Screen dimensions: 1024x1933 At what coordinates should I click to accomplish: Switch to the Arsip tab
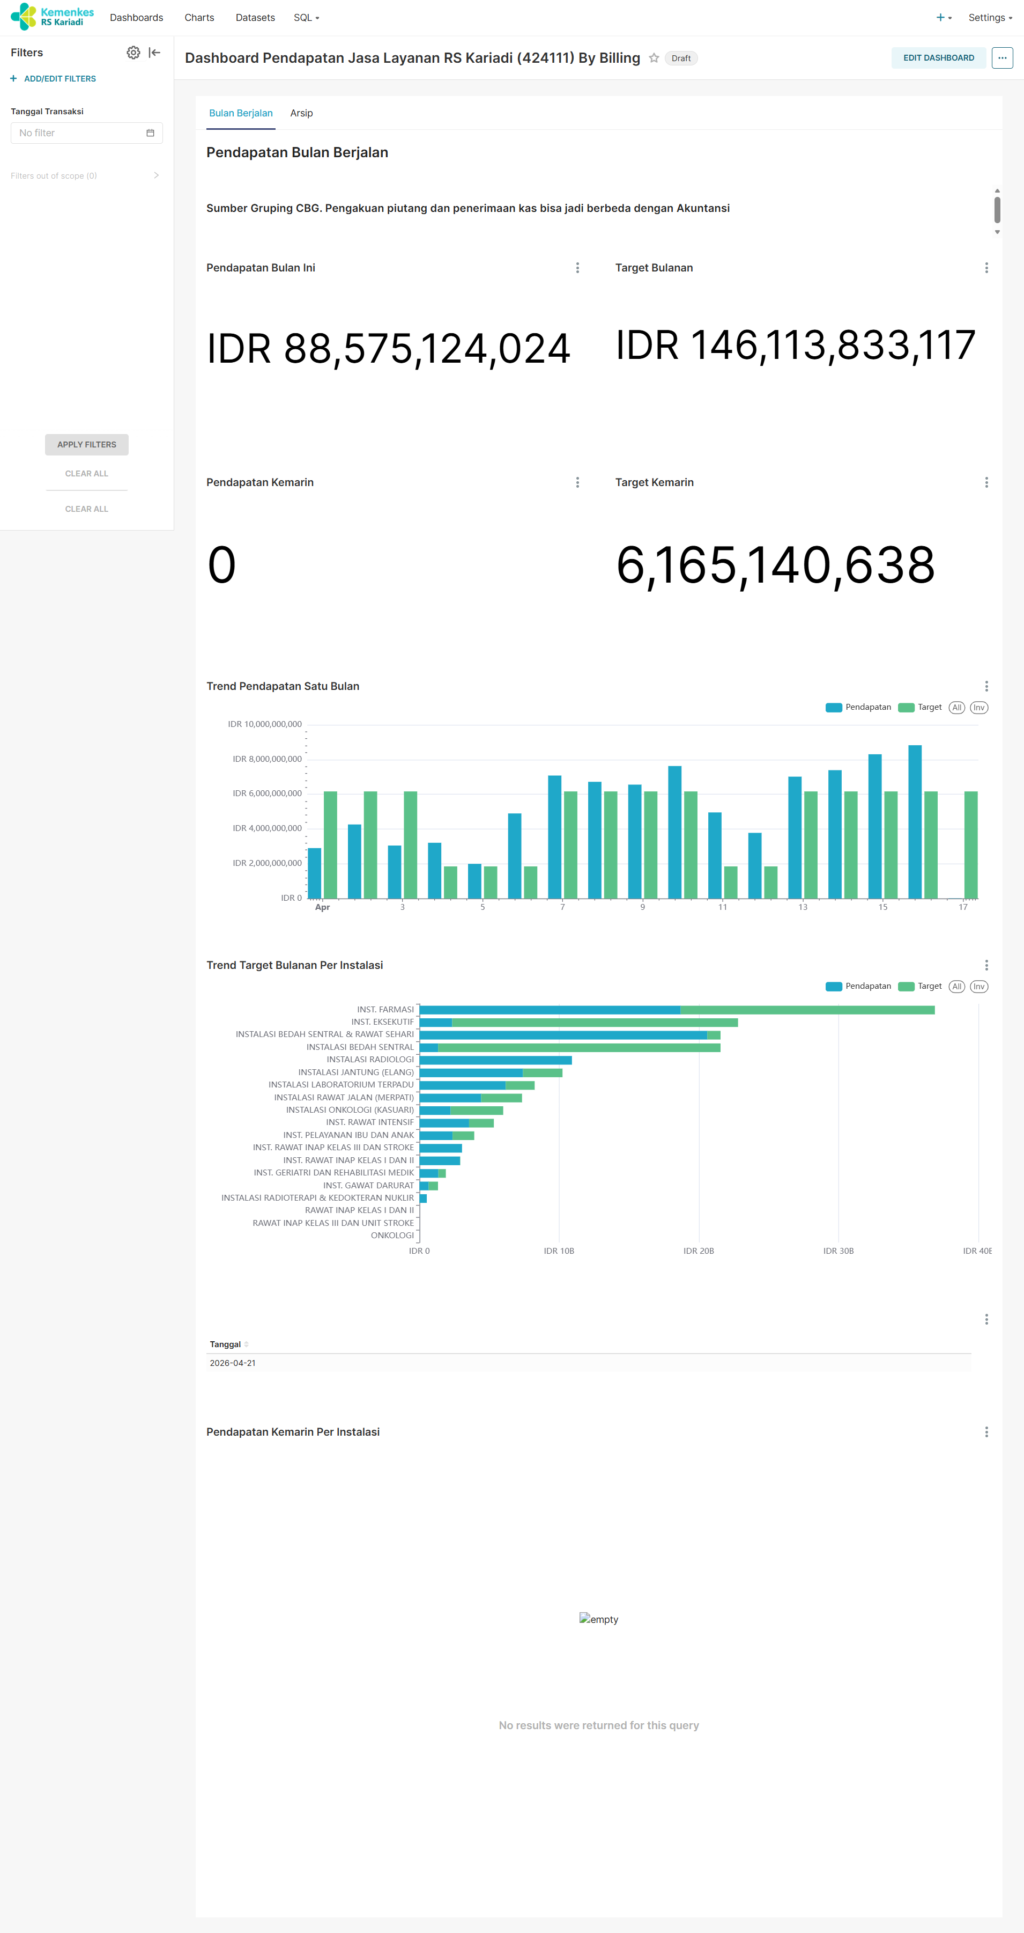[x=301, y=113]
